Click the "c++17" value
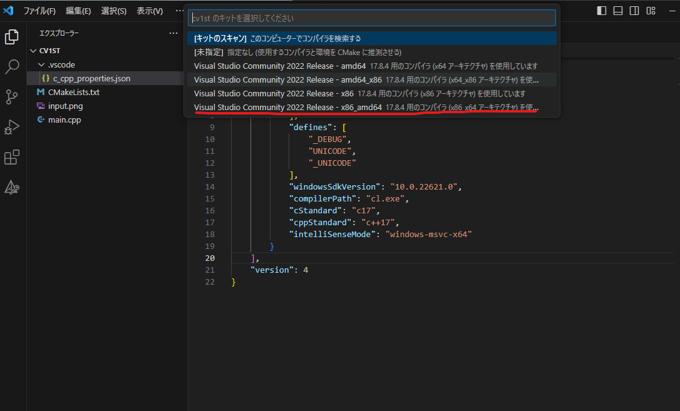Image resolution: width=680 pixels, height=411 pixels. coord(378,223)
